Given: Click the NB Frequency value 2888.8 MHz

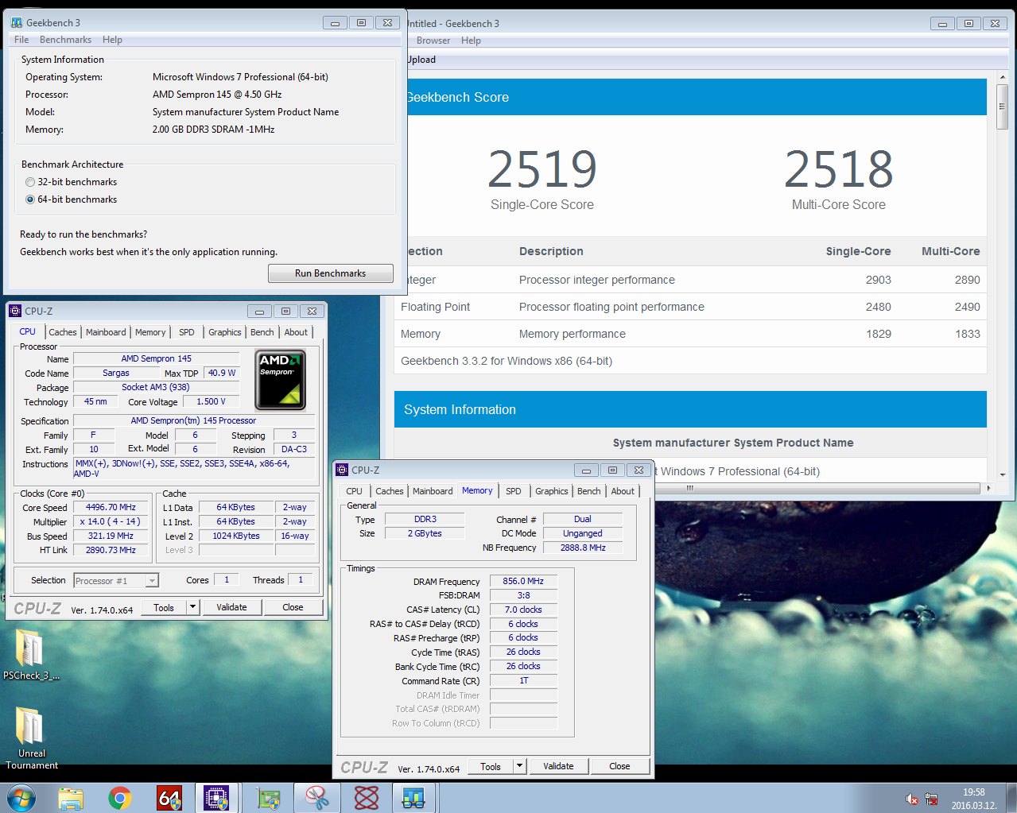Looking at the screenshot, I should click(x=583, y=548).
